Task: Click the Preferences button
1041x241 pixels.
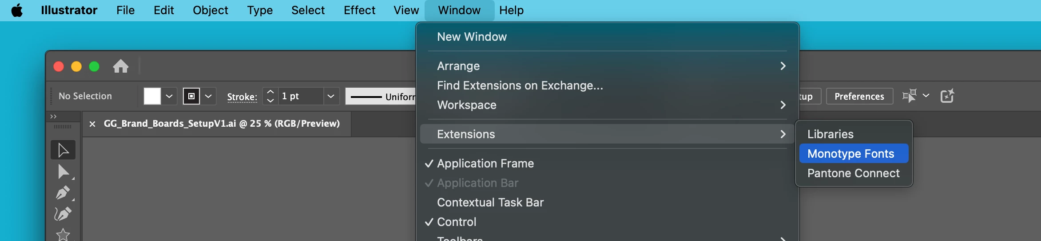Action: 859,96
